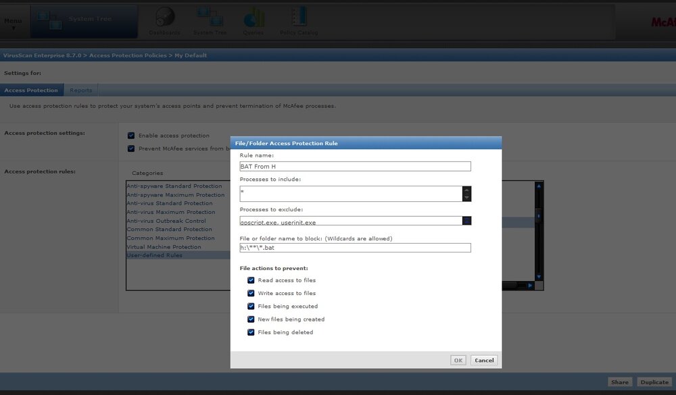Screen dimensions: 676x395
Task: Click the Share button
Action: (x=619, y=382)
